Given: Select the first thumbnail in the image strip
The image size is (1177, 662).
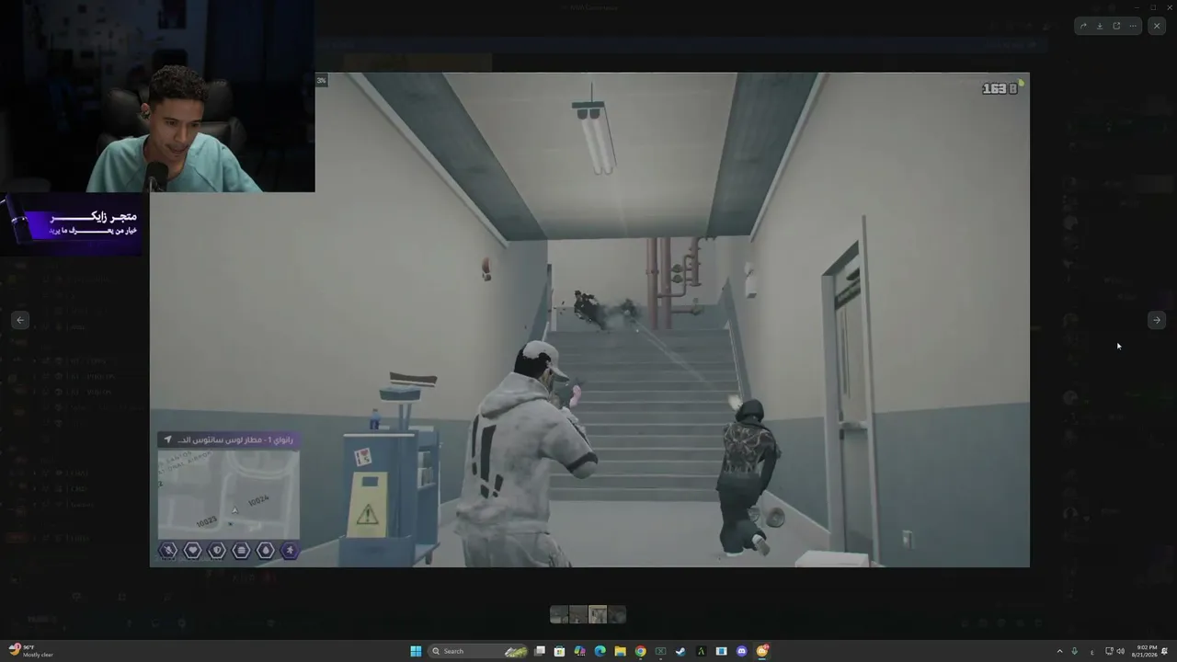Looking at the screenshot, I should [559, 614].
